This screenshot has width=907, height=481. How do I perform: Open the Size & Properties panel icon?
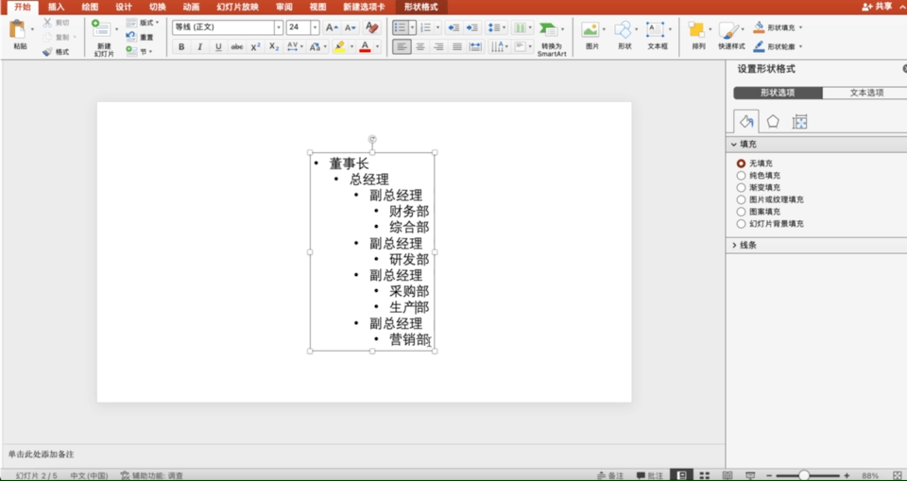pos(799,122)
